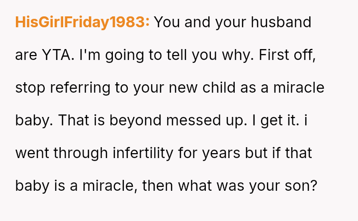Click the word 'years' in the fifth line

point(222,153)
